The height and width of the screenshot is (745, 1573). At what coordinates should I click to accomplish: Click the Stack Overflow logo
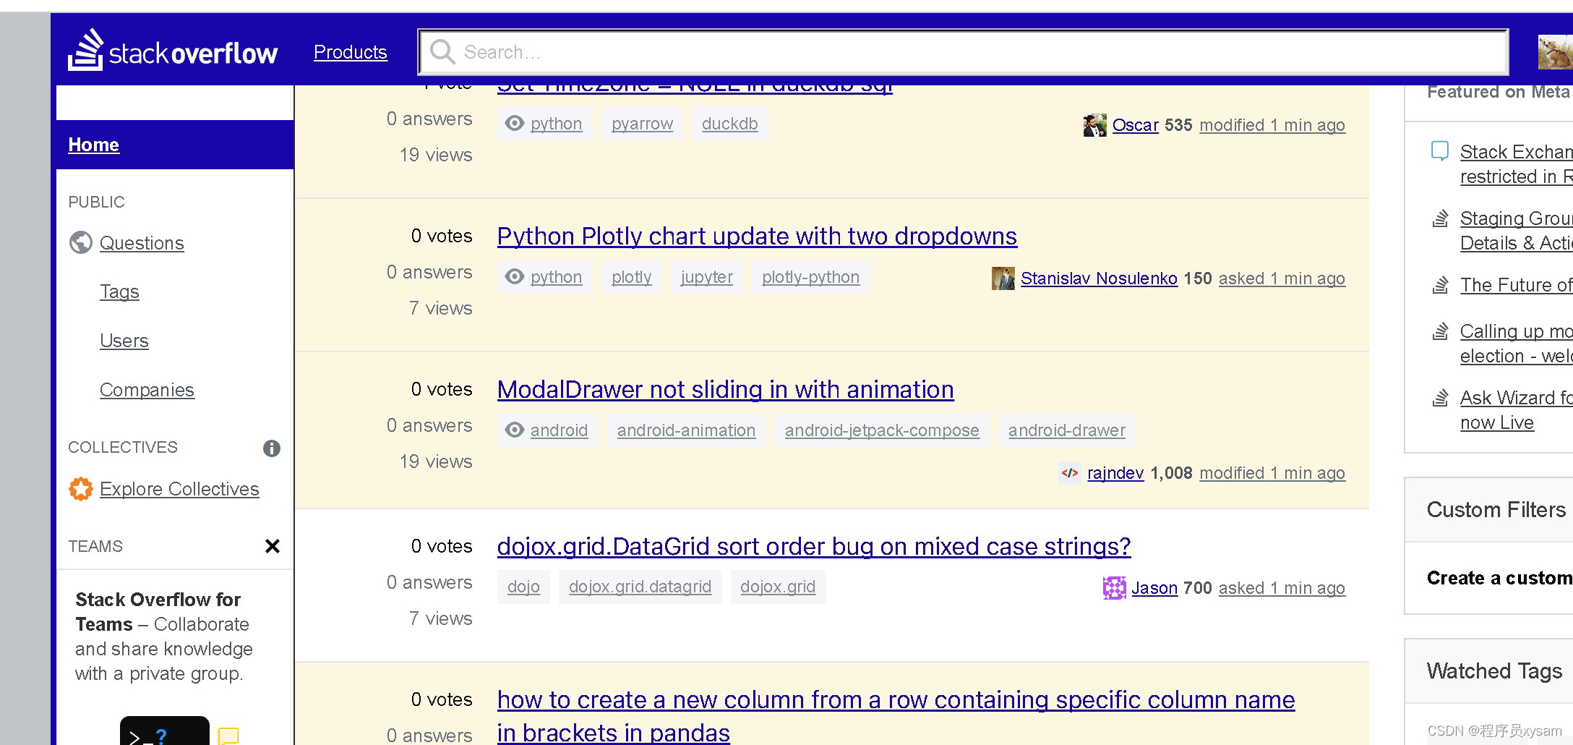[x=172, y=51]
